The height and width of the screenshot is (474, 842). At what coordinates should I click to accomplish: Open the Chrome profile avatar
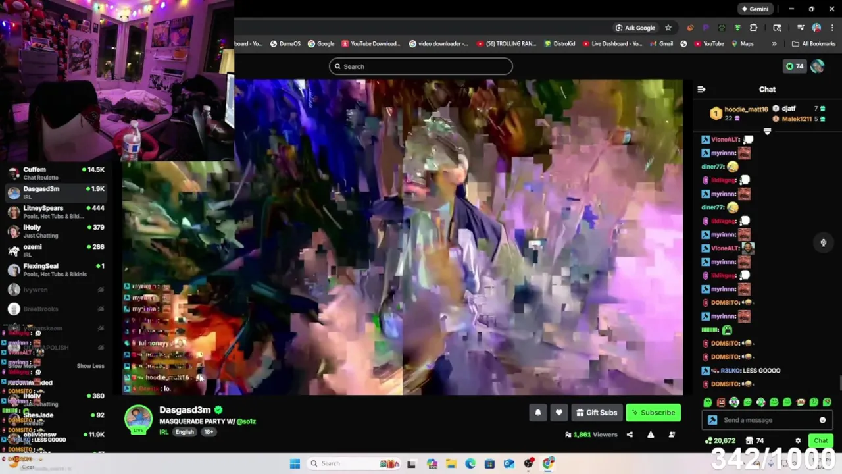[816, 28]
